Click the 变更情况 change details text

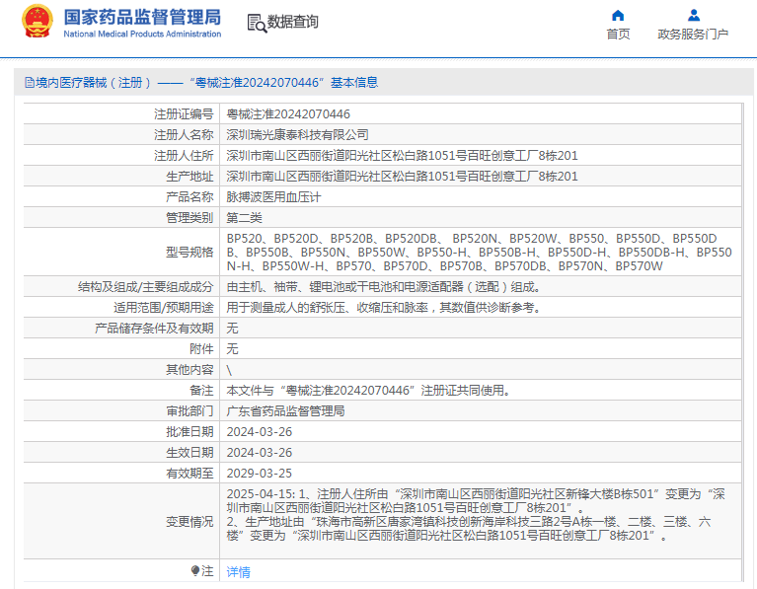[x=476, y=515]
